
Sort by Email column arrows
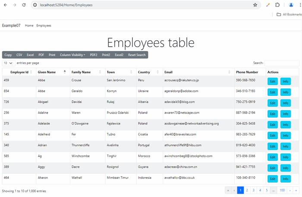229,72
